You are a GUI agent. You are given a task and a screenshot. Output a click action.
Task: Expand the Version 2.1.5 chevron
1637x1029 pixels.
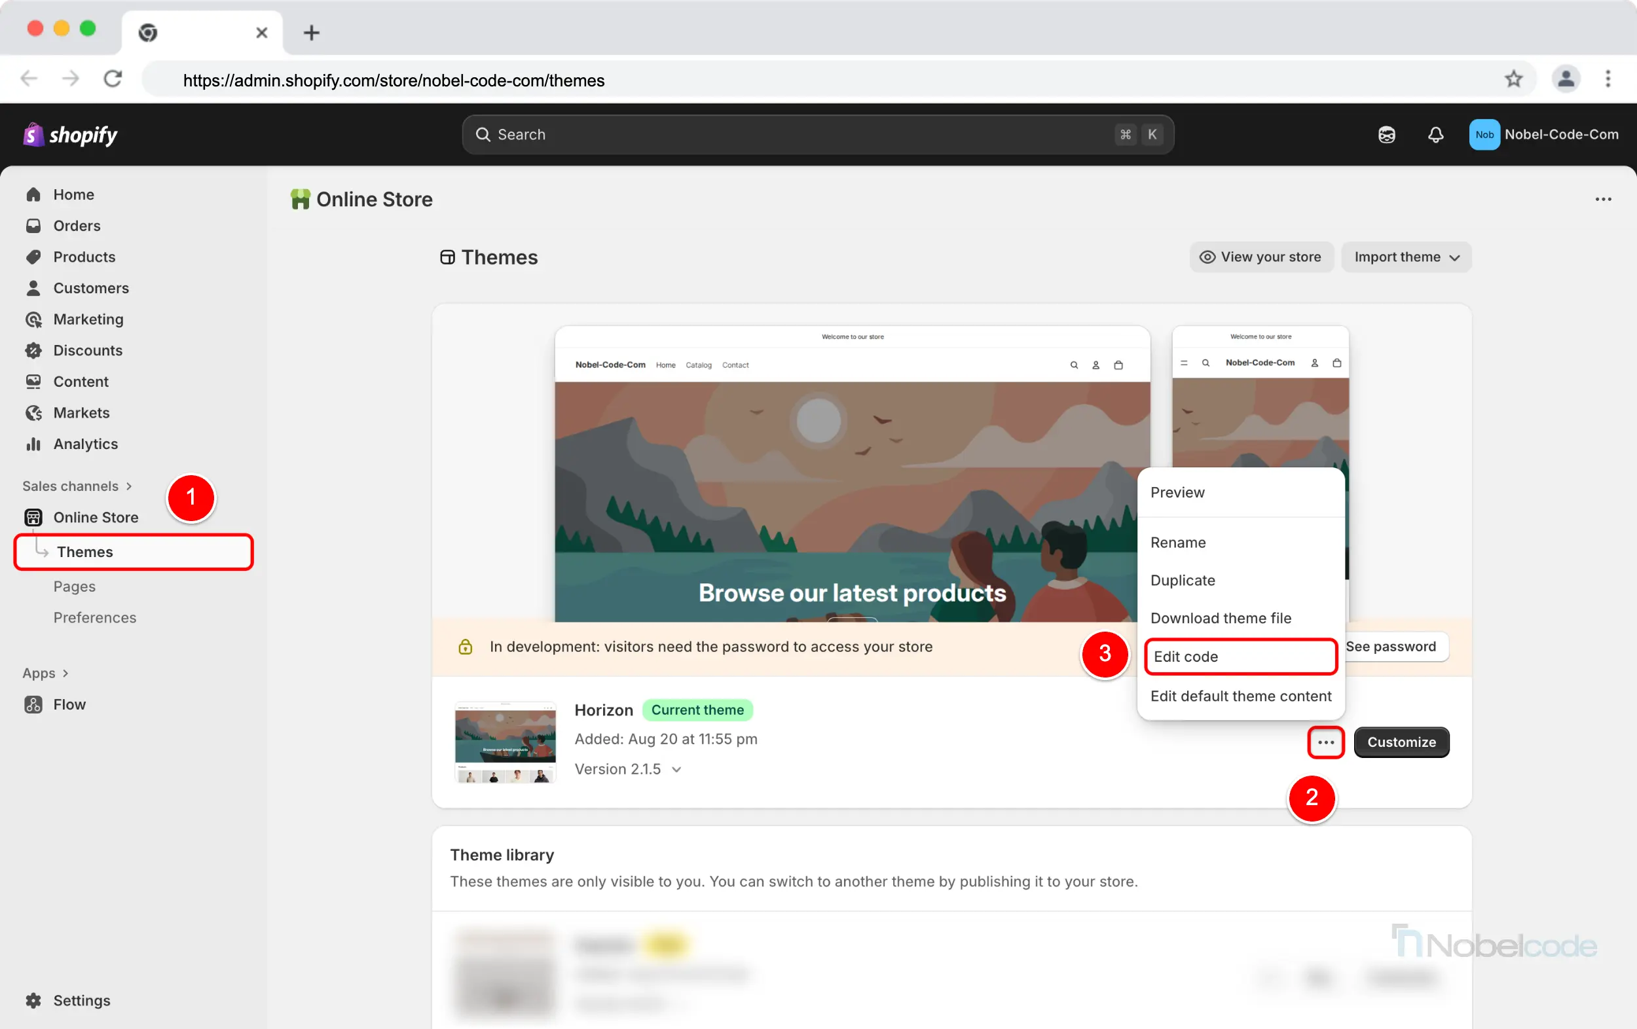(x=676, y=769)
